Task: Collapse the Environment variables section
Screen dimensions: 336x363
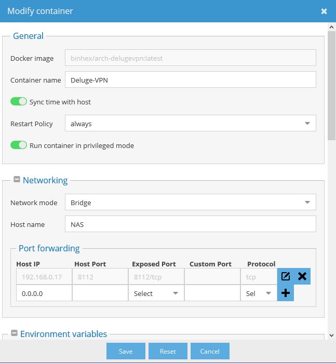Action: (14, 333)
